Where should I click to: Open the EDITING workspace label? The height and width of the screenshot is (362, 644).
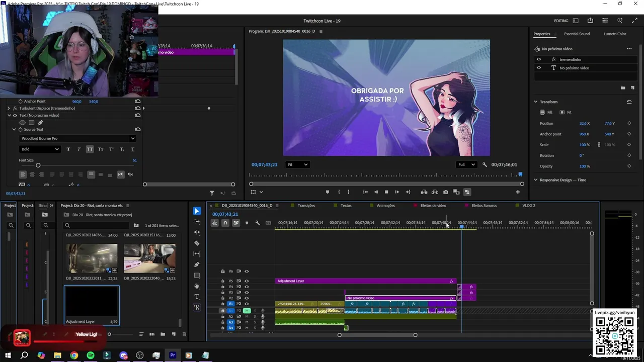(561, 21)
